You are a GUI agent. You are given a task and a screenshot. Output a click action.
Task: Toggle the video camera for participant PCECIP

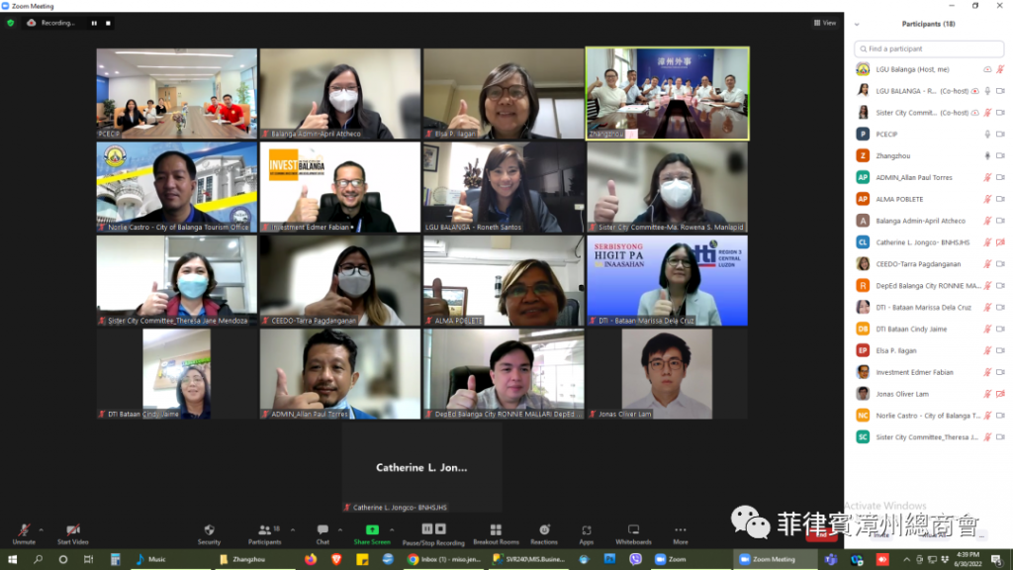coord(1000,135)
